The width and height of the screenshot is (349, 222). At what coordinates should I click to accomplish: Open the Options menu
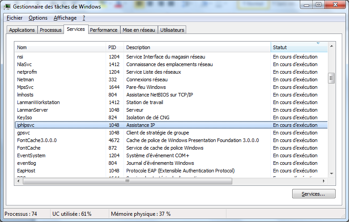point(38,18)
